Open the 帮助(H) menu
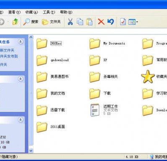Screen dimensions: 167x161 [x=66, y=12]
